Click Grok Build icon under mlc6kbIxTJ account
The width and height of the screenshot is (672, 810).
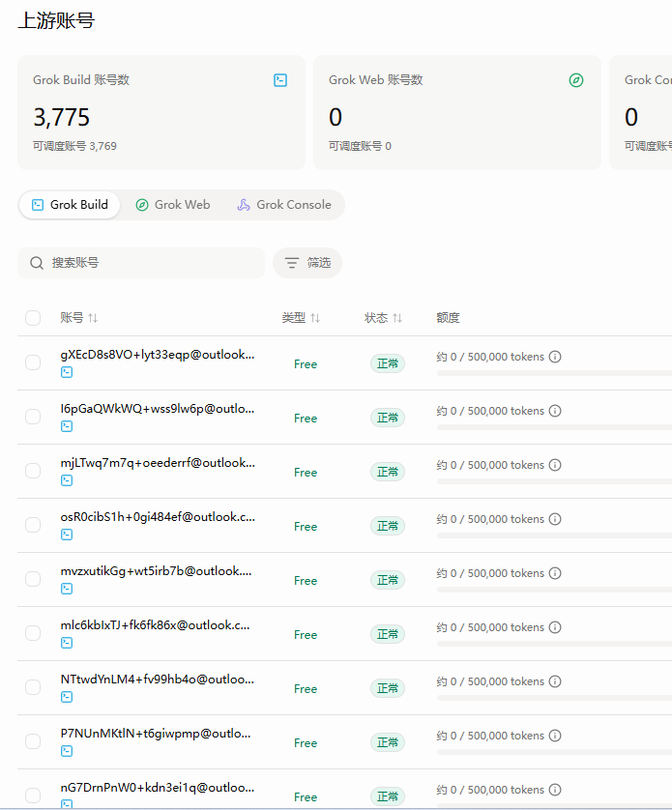pos(67,643)
